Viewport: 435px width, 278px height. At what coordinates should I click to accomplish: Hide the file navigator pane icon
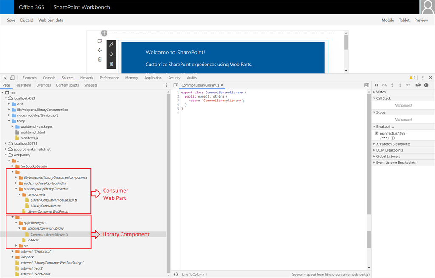pos(176,85)
